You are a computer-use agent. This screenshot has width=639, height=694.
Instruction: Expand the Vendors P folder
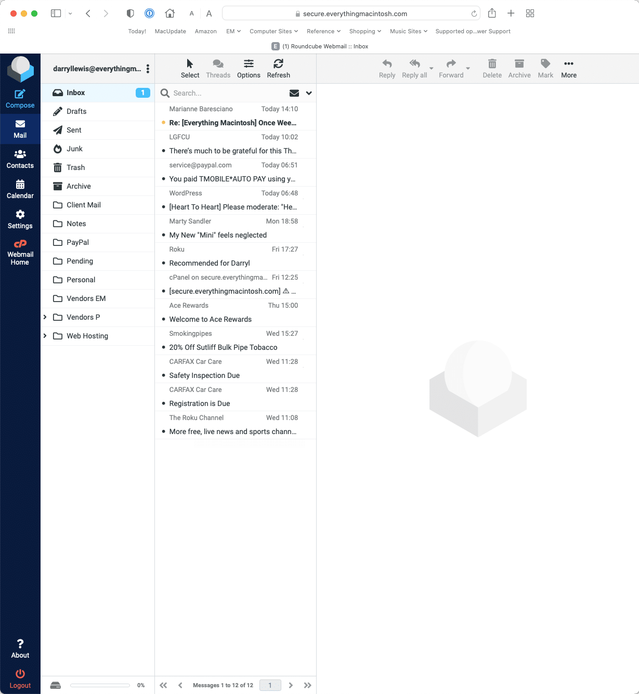coord(45,317)
